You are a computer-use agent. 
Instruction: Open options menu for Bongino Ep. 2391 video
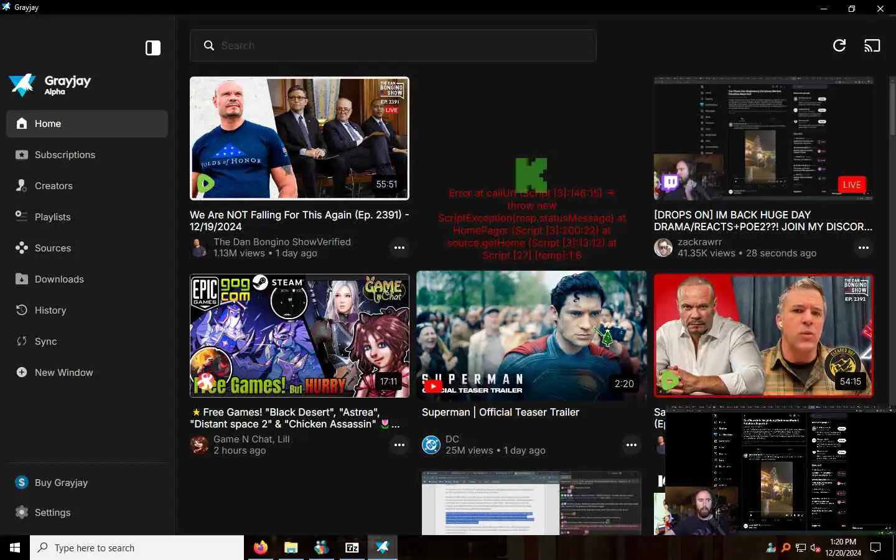point(399,248)
